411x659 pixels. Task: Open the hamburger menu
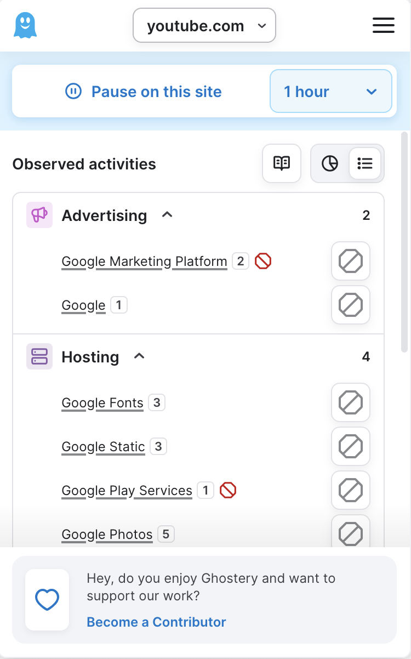pos(383,25)
